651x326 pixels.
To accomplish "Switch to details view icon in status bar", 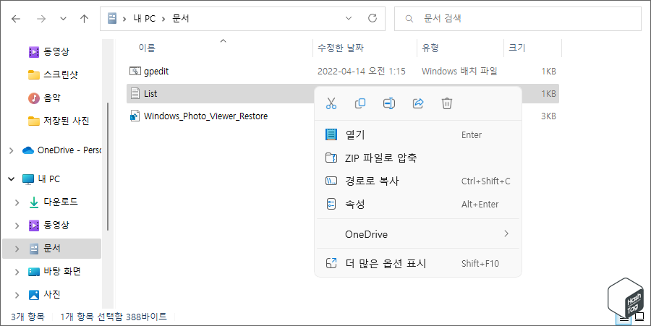I will (624, 319).
